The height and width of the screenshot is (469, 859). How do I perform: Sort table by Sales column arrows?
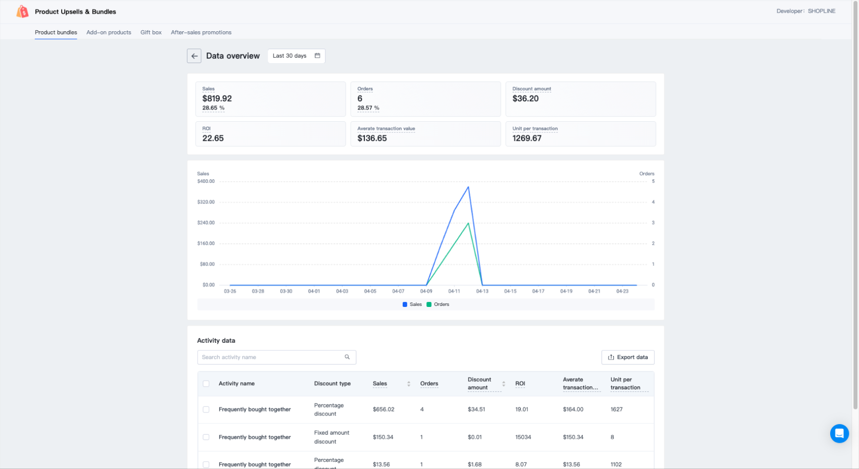pyautogui.click(x=408, y=384)
